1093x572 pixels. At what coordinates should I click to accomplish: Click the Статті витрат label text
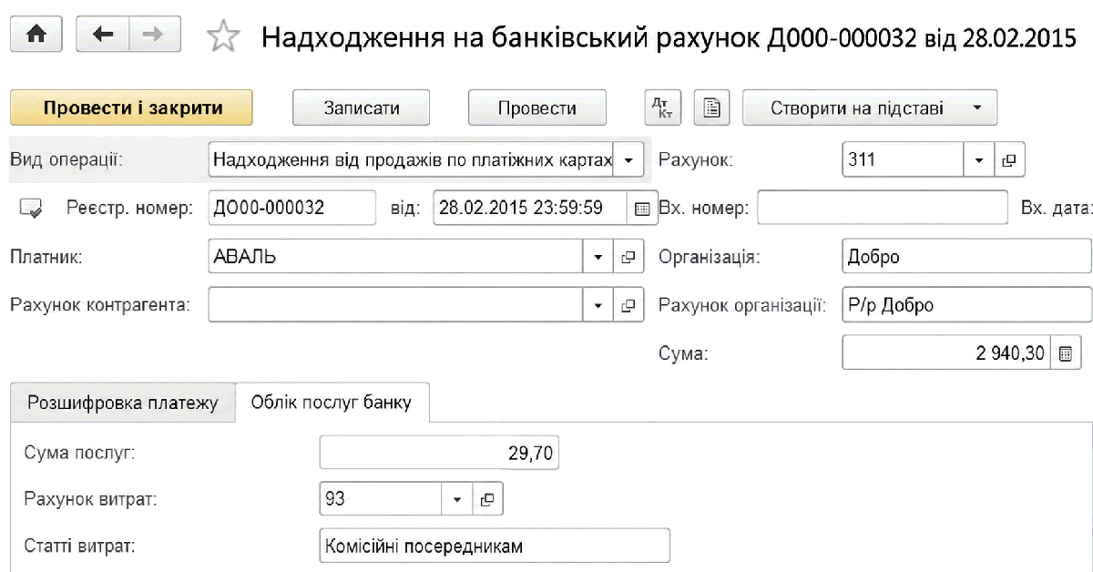(81, 546)
